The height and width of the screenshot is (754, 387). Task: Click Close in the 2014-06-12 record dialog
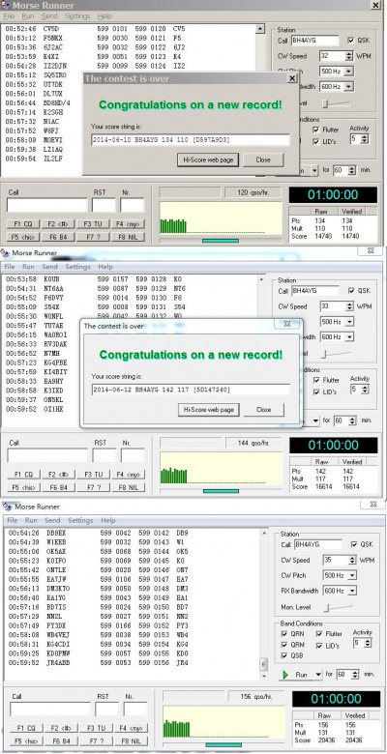click(x=263, y=410)
